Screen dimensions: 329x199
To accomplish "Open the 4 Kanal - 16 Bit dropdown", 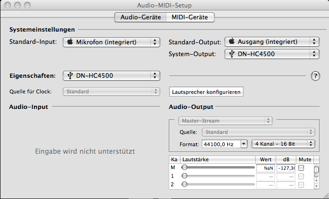I will 283,143.
